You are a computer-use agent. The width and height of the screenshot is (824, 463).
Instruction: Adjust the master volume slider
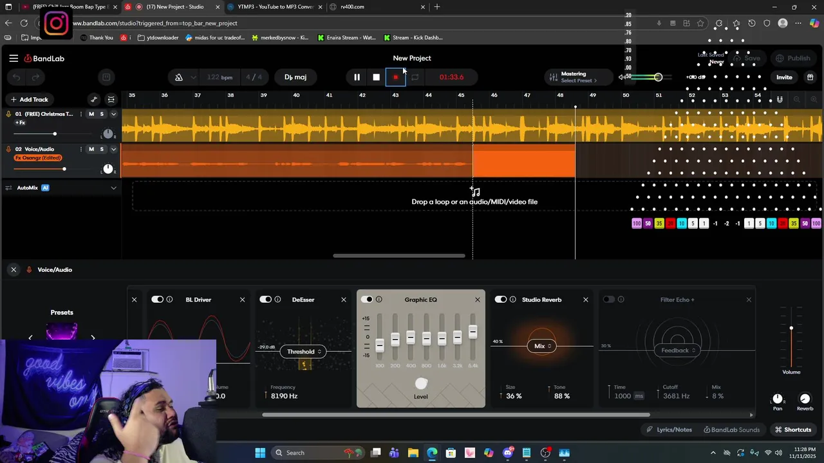tap(658, 77)
